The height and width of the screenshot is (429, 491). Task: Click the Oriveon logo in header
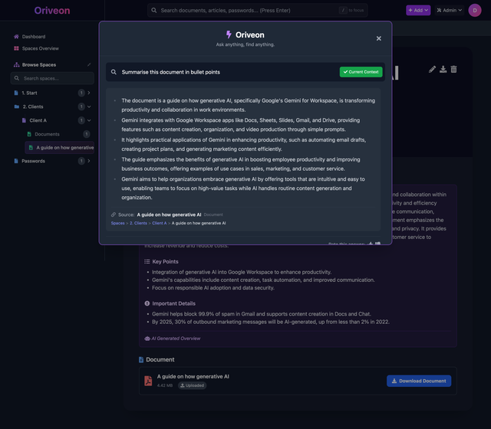52,10
